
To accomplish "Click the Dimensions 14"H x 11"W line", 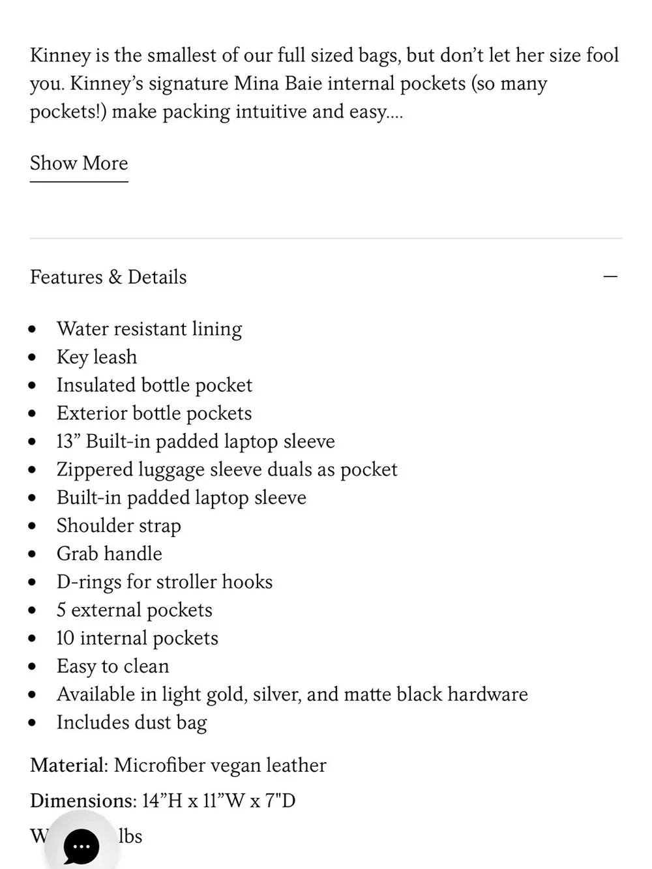I will click(x=163, y=801).
